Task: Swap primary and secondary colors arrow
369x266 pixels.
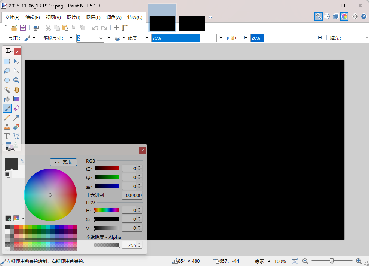Action: tap(22, 161)
